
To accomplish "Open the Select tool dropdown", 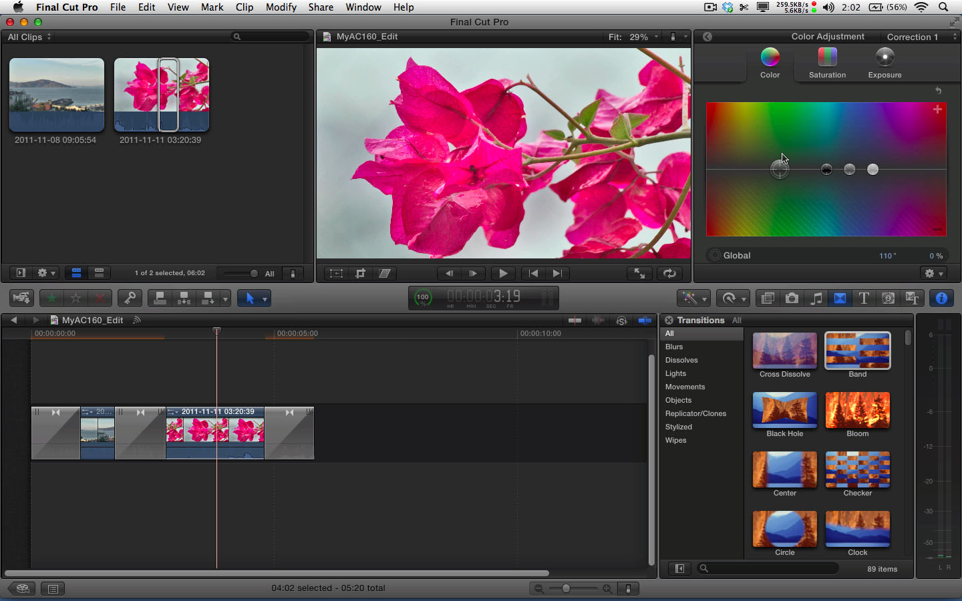I will click(x=265, y=299).
